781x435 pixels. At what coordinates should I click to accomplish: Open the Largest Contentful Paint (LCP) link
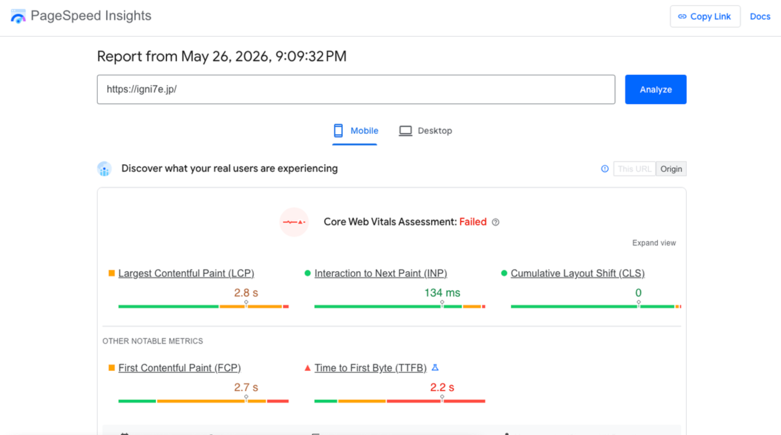pyautogui.click(x=186, y=273)
